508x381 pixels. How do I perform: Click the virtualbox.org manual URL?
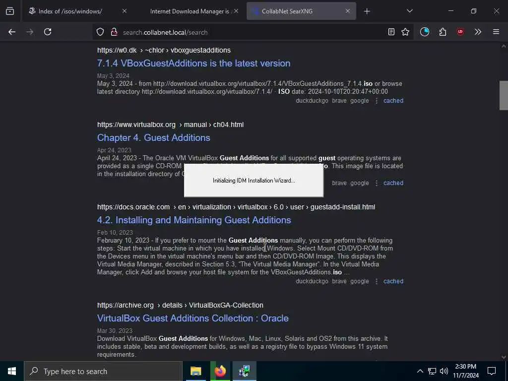pos(171,125)
